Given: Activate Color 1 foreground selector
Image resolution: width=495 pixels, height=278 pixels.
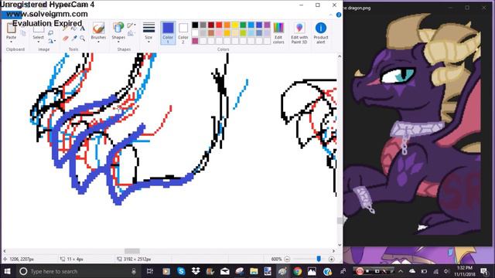Looking at the screenshot, I should coord(168,32).
